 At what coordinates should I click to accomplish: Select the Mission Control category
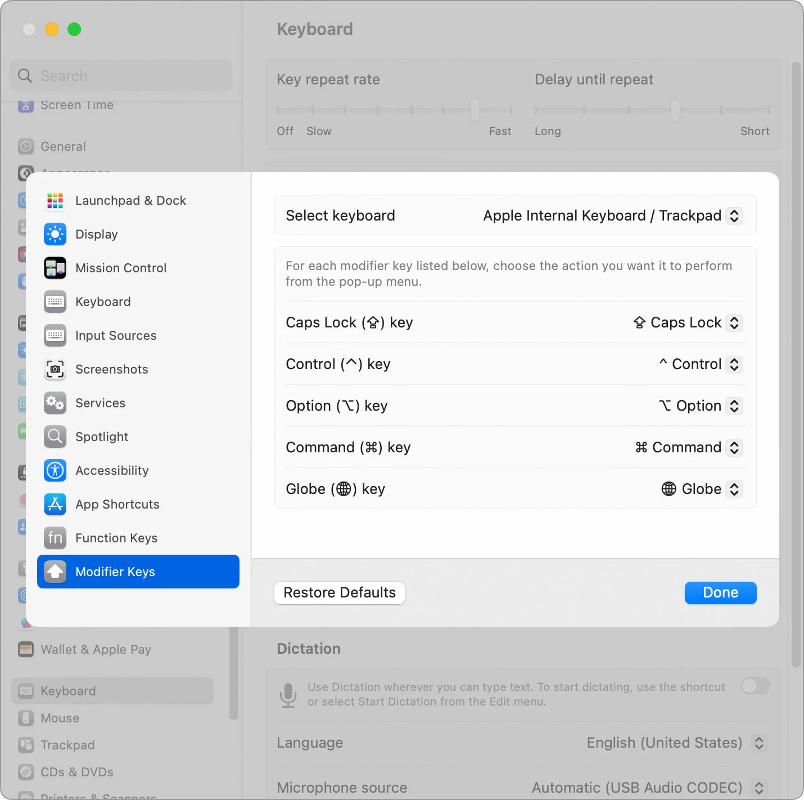(x=138, y=268)
